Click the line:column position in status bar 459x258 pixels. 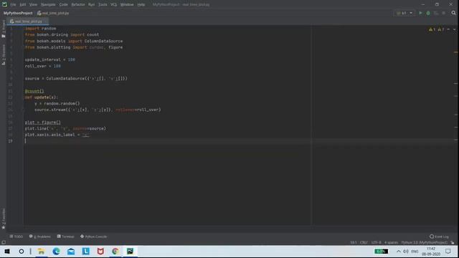click(354, 242)
